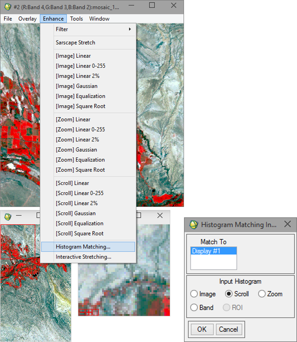Apply [Scroll] Gaussian stretch
Screen dimensions: 297x342
88,213
